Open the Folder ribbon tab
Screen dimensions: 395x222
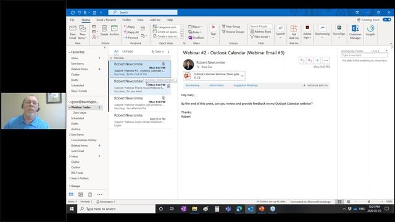(x=127, y=20)
